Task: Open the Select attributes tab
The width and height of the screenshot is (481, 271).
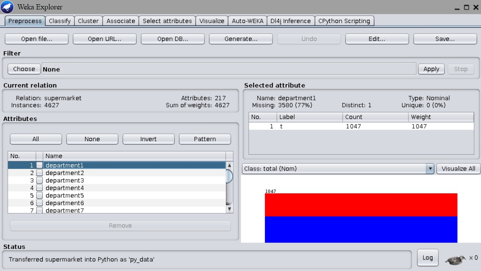Action: tap(167, 21)
